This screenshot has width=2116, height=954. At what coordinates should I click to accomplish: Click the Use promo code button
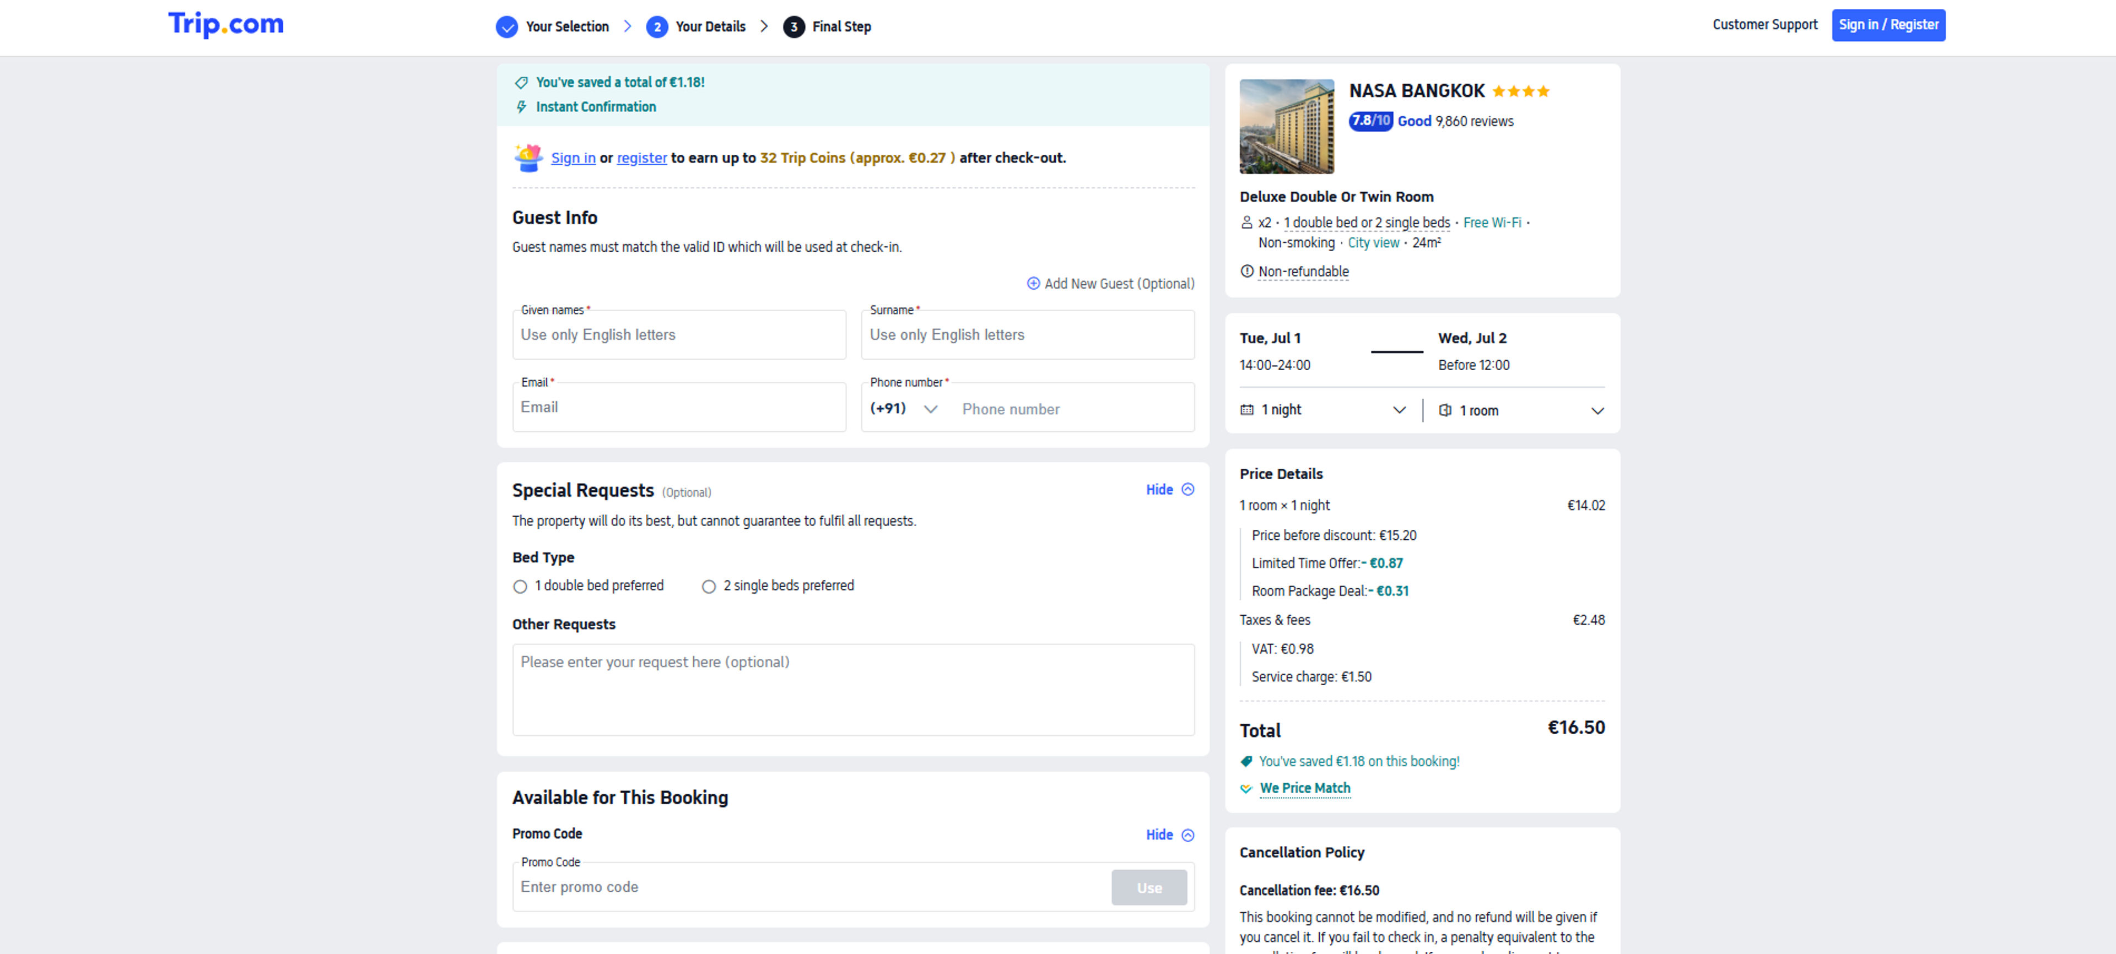point(1148,887)
